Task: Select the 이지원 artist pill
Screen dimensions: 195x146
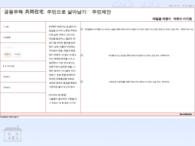Action: [x=17, y=54]
